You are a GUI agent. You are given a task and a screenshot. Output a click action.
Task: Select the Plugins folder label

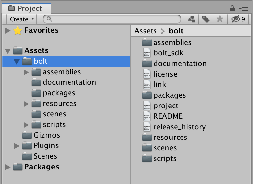[x=46, y=146]
